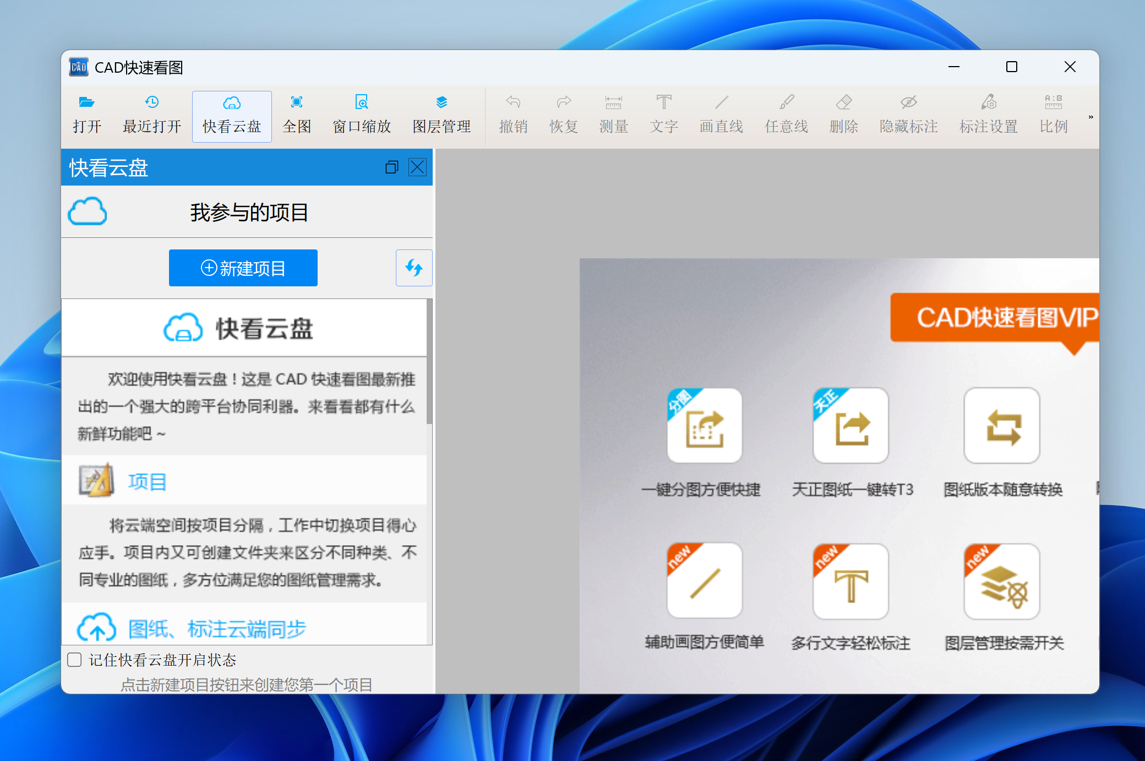Image resolution: width=1145 pixels, height=761 pixels.
Task: Minimize the CAD快速看图 window
Action: [x=954, y=67]
